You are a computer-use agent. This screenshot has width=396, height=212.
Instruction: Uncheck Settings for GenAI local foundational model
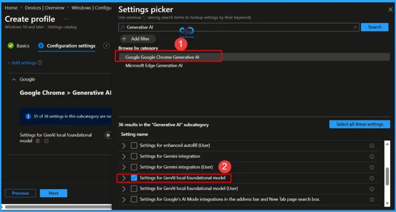click(x=134, y=178)
